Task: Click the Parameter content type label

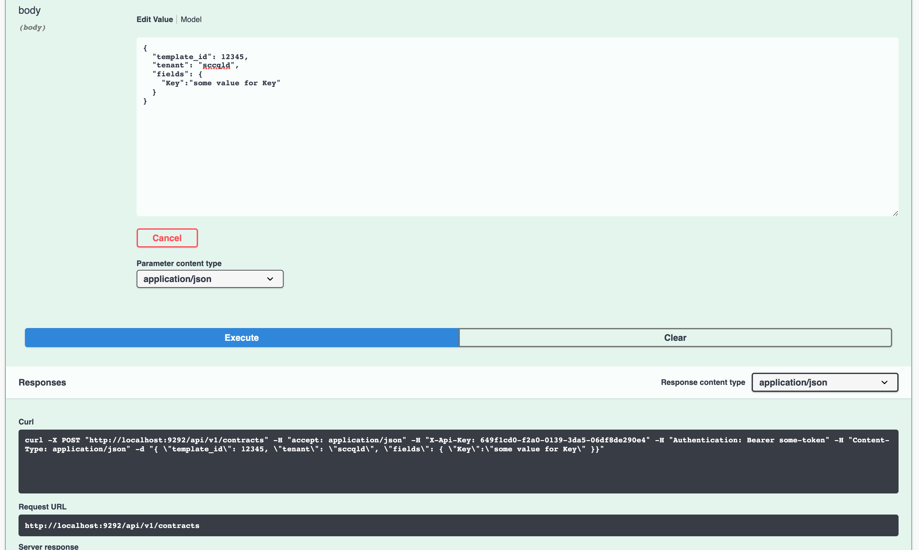Action: click(x=179, y=263)
